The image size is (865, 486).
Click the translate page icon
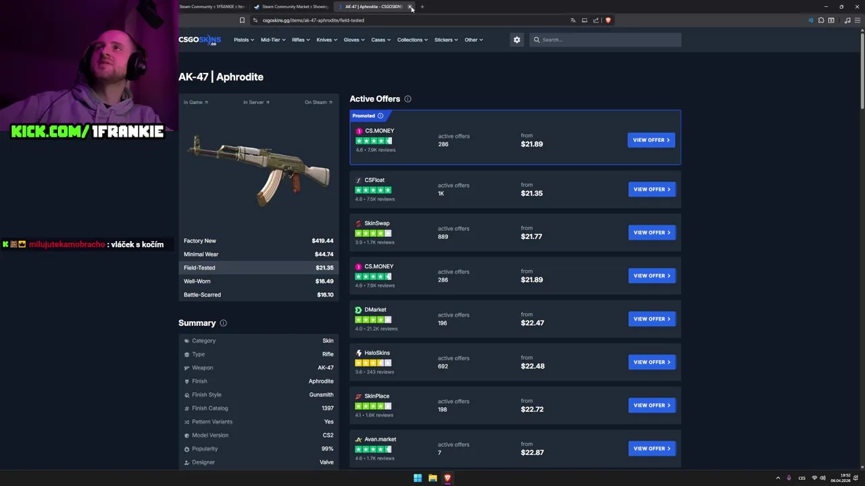coord(573,20)
